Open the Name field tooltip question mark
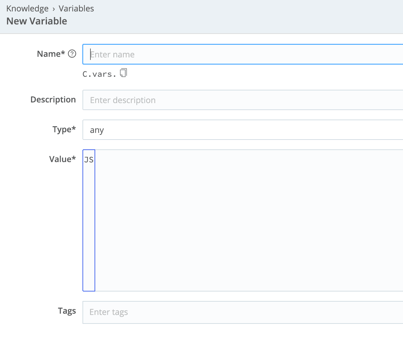This screenshot has width=403, height=340. click(72, 54)
